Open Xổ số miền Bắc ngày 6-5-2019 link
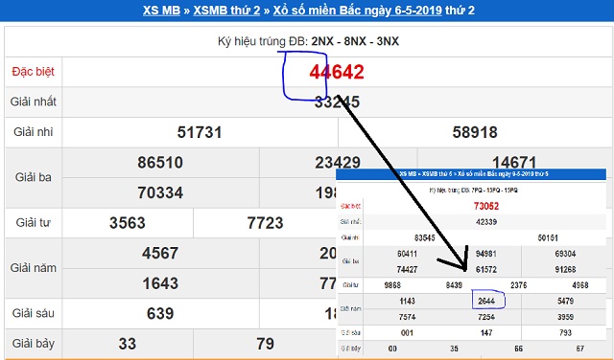 (358, 11)
